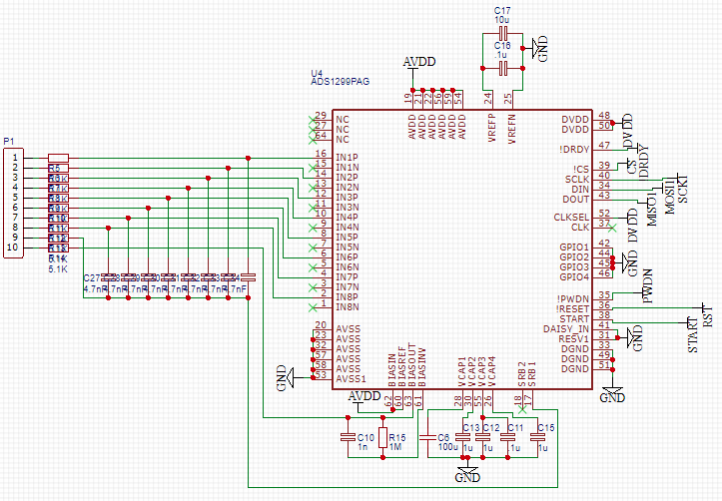Screen dimensions: 722x501
Task: Click the 'VREFN' pin label
Action: [x=511, y=130]
